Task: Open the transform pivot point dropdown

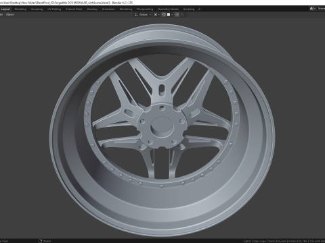Action: 156,15
